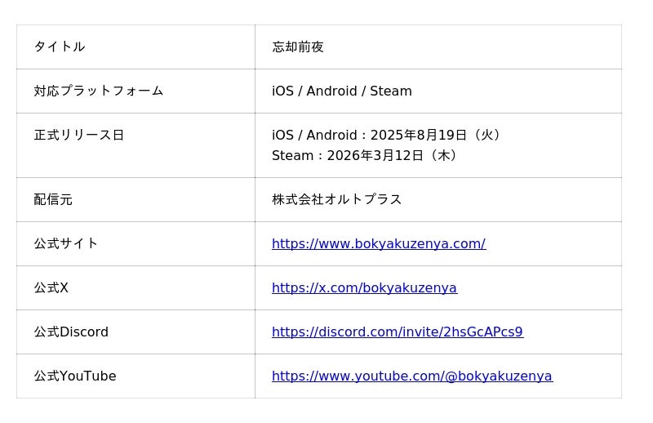Click the 対応プラットフォーム label
The height and width of the screenshot is (423, 653).
click(98, 91)
